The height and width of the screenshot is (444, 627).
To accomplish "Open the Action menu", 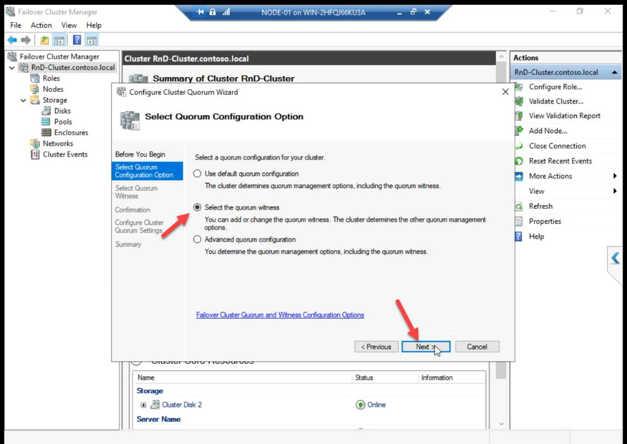I will pos(41,25).
